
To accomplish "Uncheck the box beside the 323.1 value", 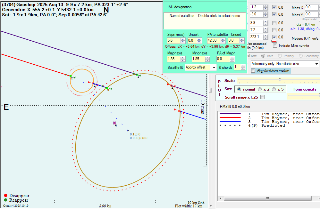I will [274, 37].
